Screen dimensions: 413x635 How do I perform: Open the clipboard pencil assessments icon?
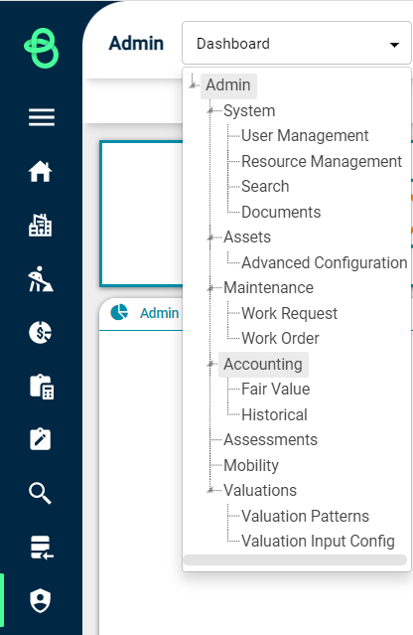pyautogui.click(x=41, y=439)
